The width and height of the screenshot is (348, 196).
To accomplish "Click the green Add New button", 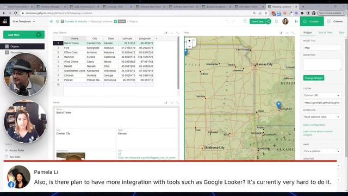I will click(x=24, y=35).
